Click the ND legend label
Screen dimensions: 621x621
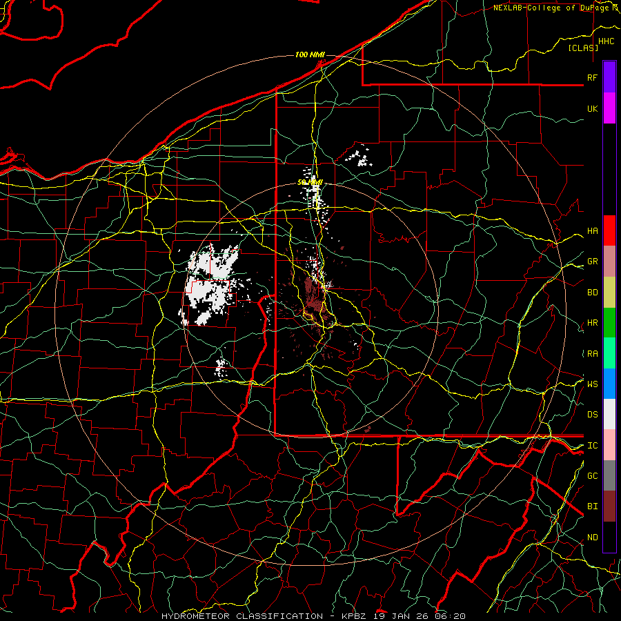(x=593, y=537)
